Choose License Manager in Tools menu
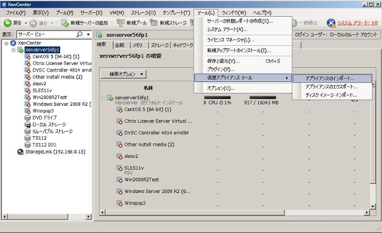The height and width of the screenshot is (233, 382). click(x=243, y=40)
